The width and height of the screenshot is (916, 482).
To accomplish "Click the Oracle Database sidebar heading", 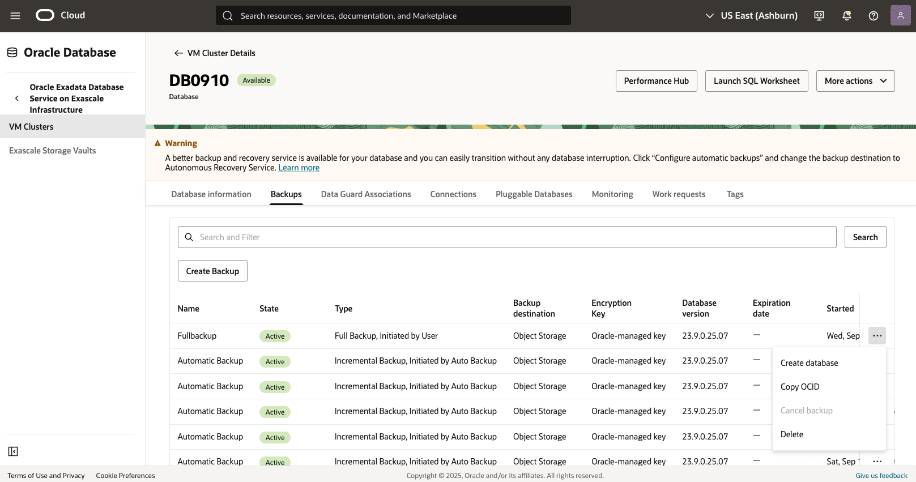I will coord(70,53).
